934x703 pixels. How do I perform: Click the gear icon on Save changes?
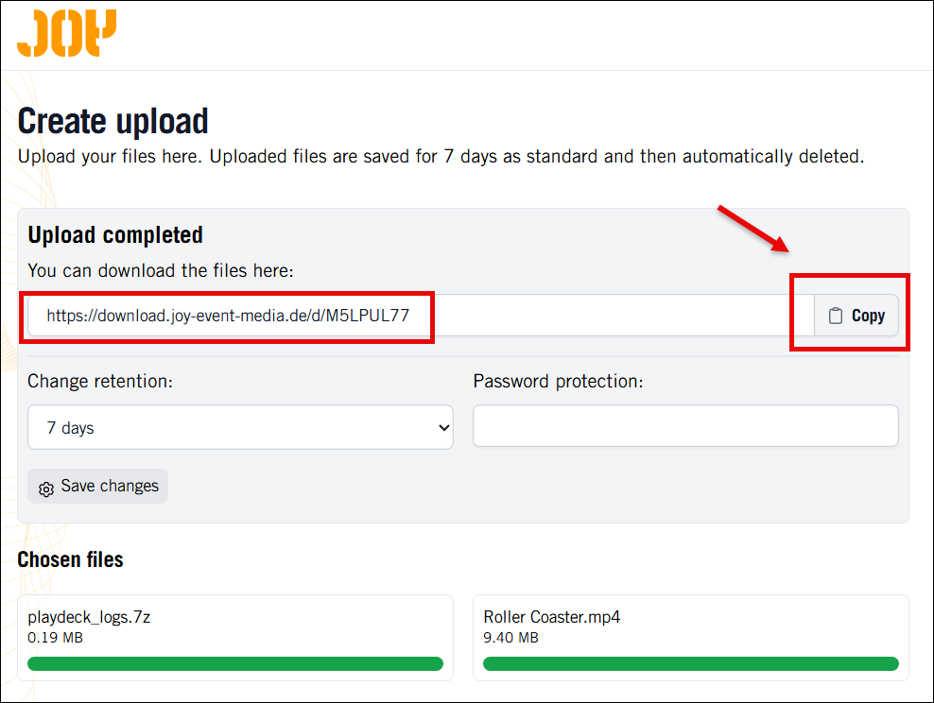[x=46, y=489]
